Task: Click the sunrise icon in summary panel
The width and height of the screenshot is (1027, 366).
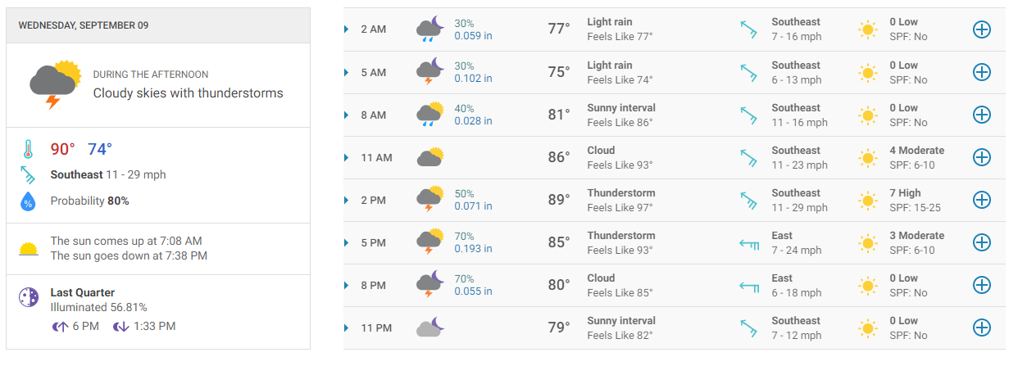Action: (x=29, y=249)
